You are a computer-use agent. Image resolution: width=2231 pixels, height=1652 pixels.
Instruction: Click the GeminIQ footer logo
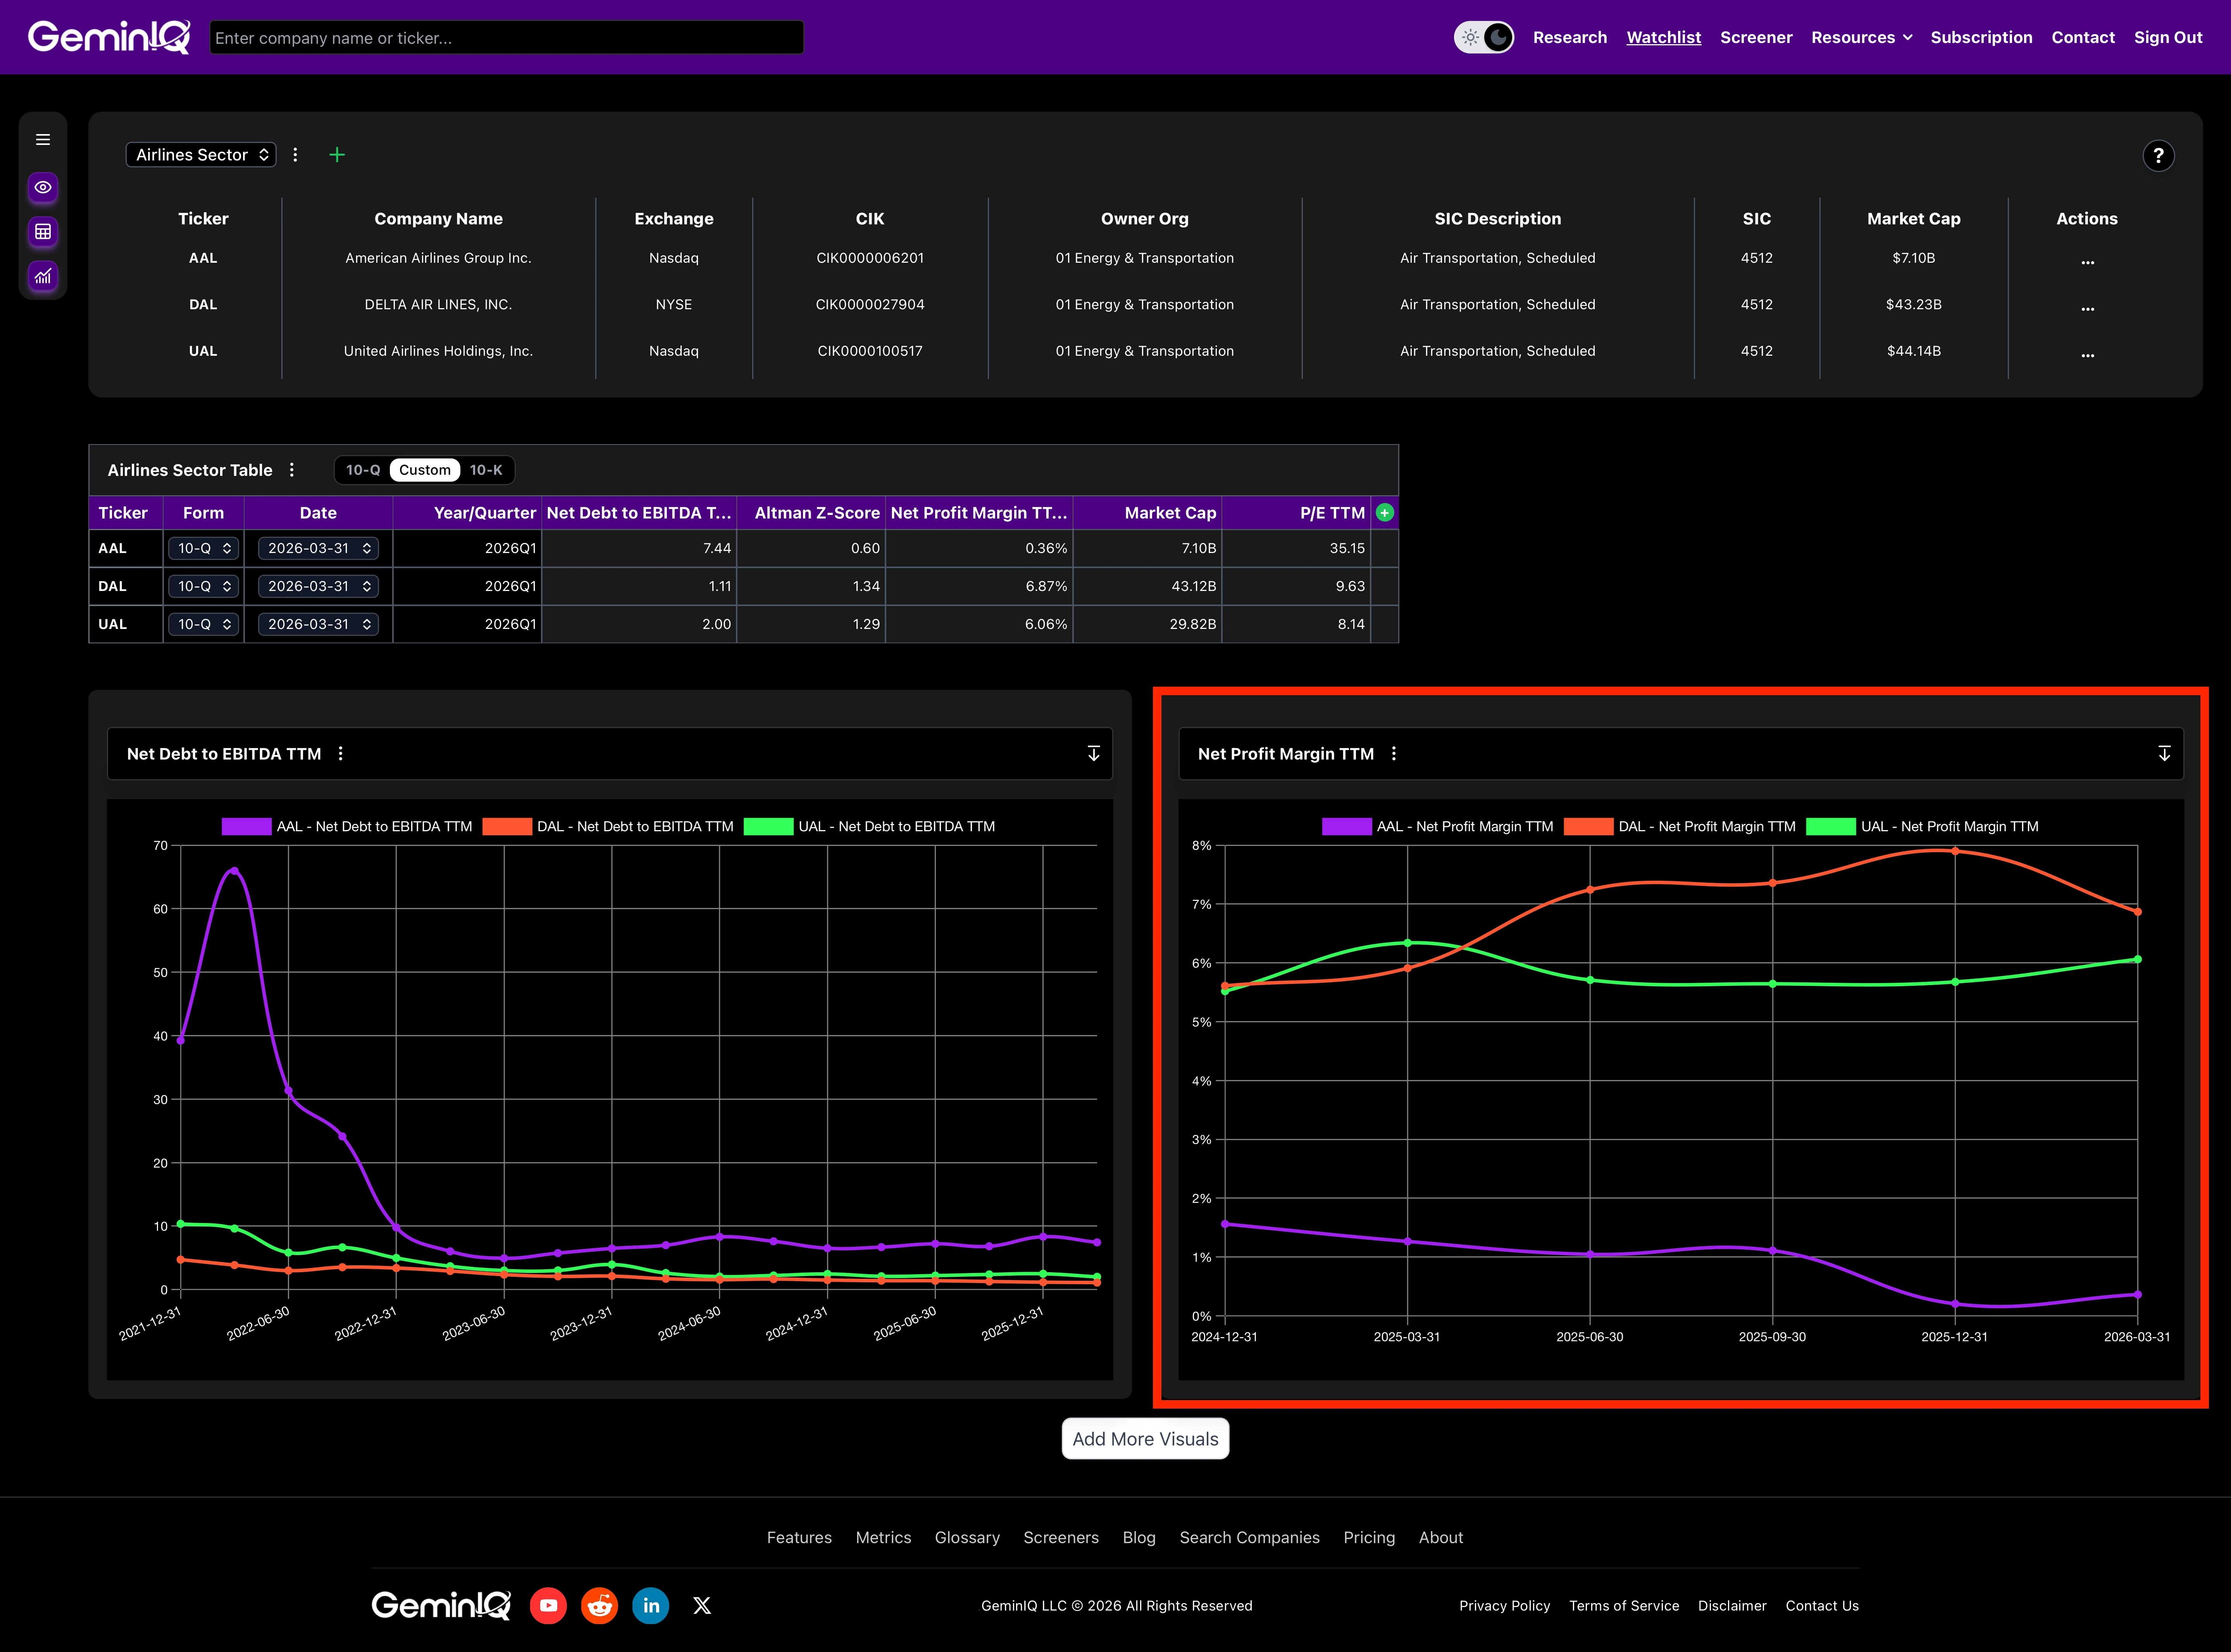(x=441, y=1605)
